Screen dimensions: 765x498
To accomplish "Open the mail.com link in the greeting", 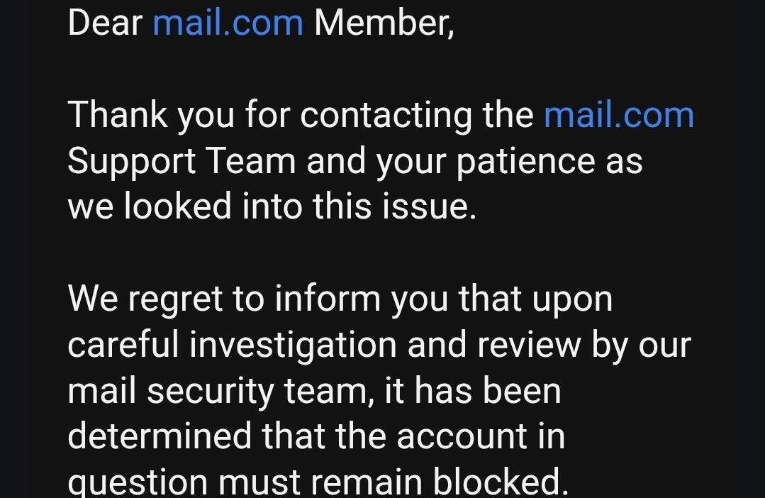I will [x=228, y=23].
